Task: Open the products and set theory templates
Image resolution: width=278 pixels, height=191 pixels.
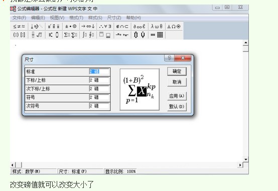Action: 140,35
